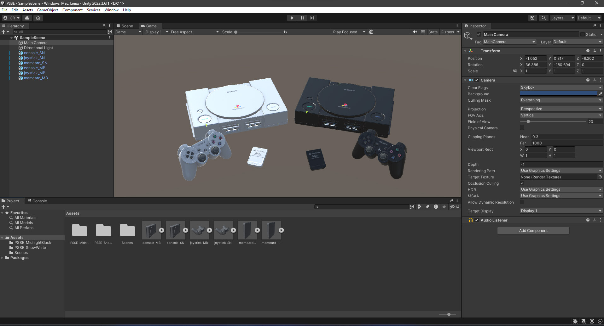
Task: Open the Clear Flags dropdown
Action: coord(561,87)
